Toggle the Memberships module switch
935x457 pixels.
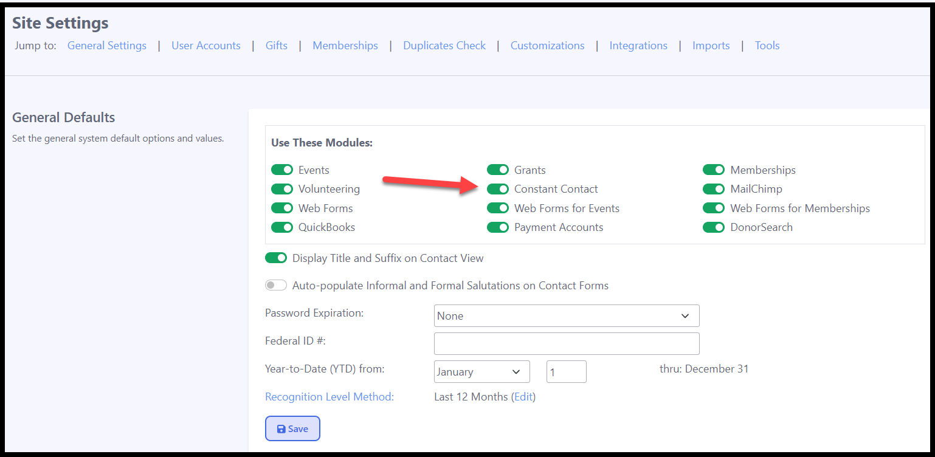pos(714,170)
